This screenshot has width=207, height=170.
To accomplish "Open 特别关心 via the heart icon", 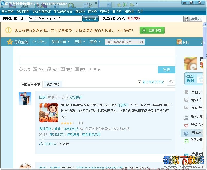I will coord(186,126).
